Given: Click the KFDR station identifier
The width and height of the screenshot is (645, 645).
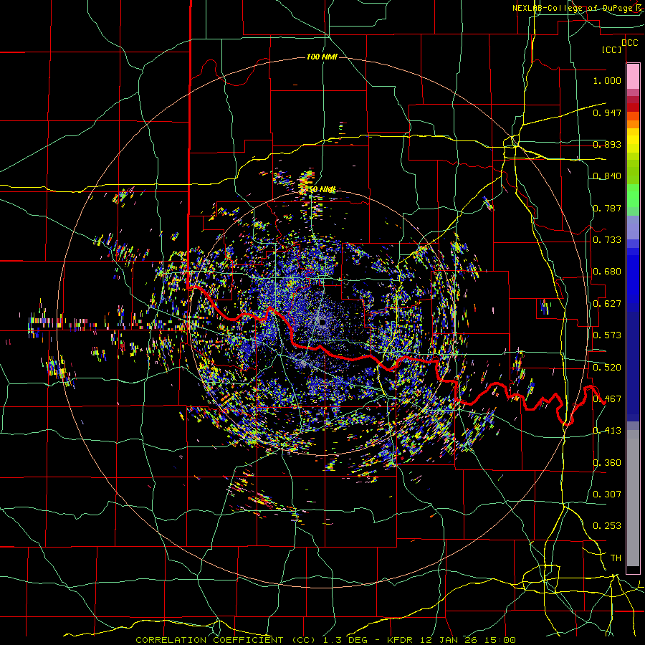Looking at the screenshot, I should pos(400,640).
